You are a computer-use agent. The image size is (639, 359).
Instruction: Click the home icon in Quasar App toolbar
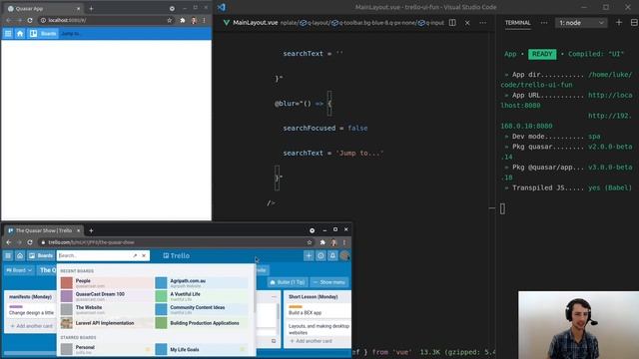pos(20,33)
